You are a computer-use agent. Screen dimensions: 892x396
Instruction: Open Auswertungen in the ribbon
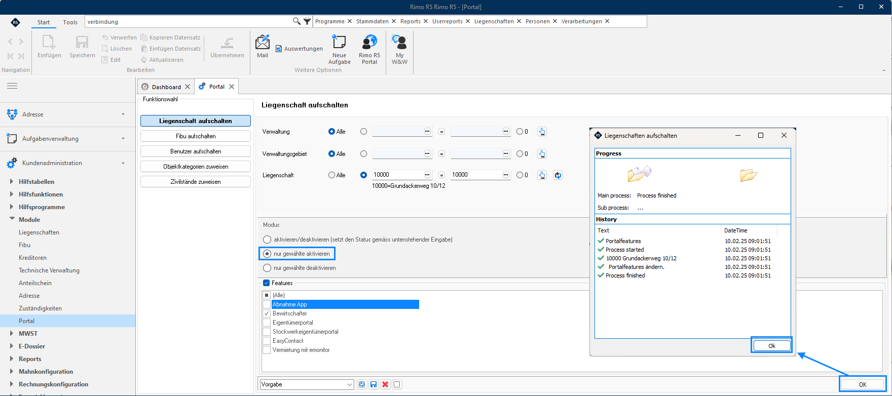(x=299, y=49)
